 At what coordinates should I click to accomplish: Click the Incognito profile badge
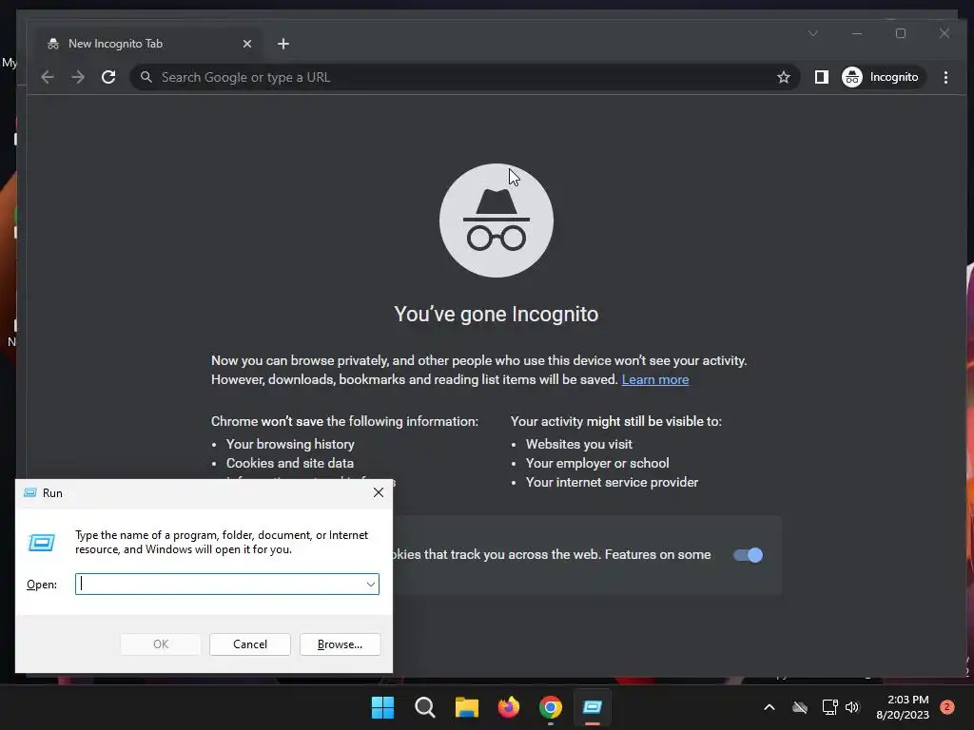(x=883, y=77)
